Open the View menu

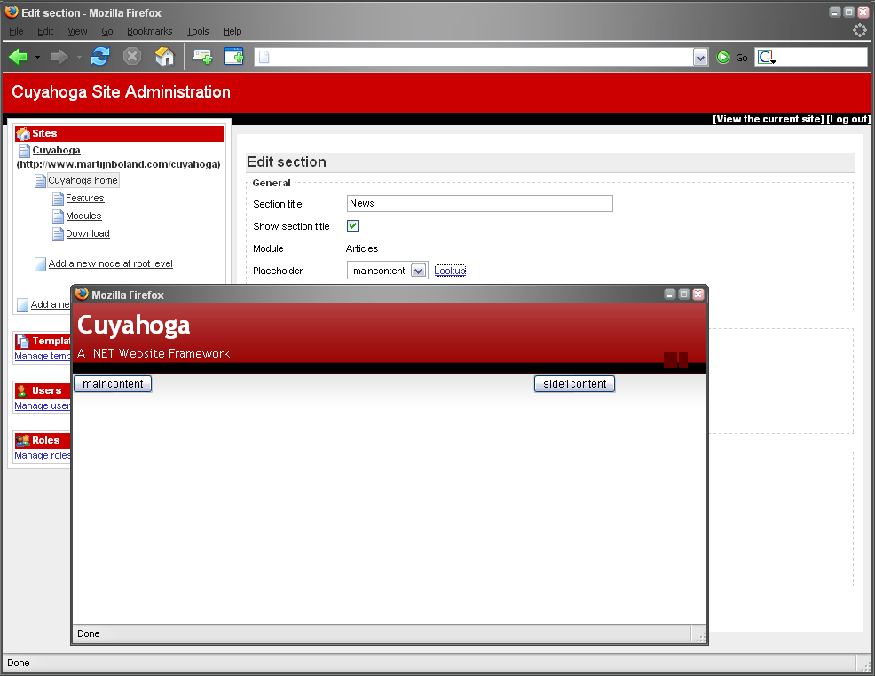(77, 31)
